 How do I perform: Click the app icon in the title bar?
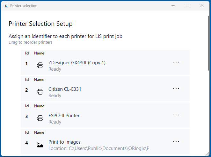[x=6, y=6]
